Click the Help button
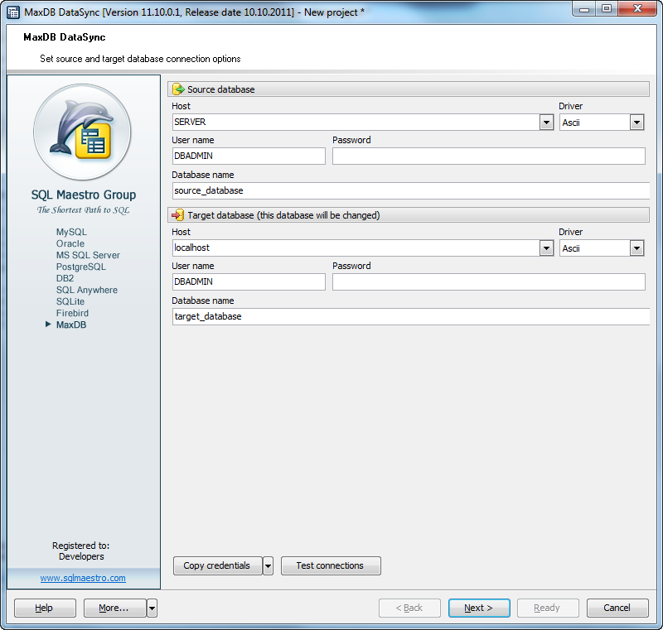This screenshot has height=630, width=663. (x=45, y=608)
